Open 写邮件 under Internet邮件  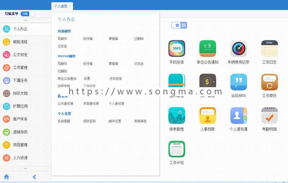coord(62,63)
